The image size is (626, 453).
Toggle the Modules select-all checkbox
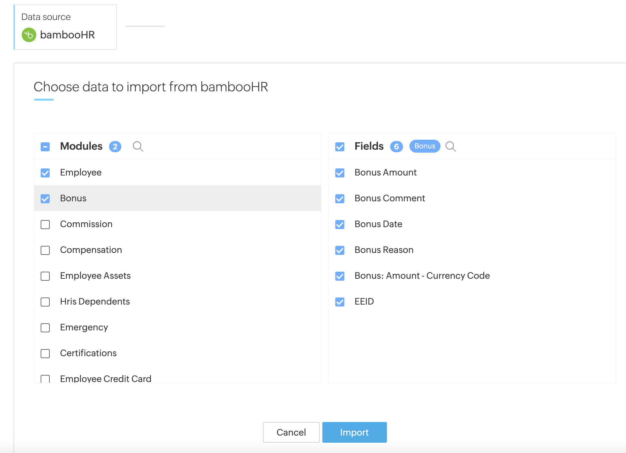click(x=45, y=147)
